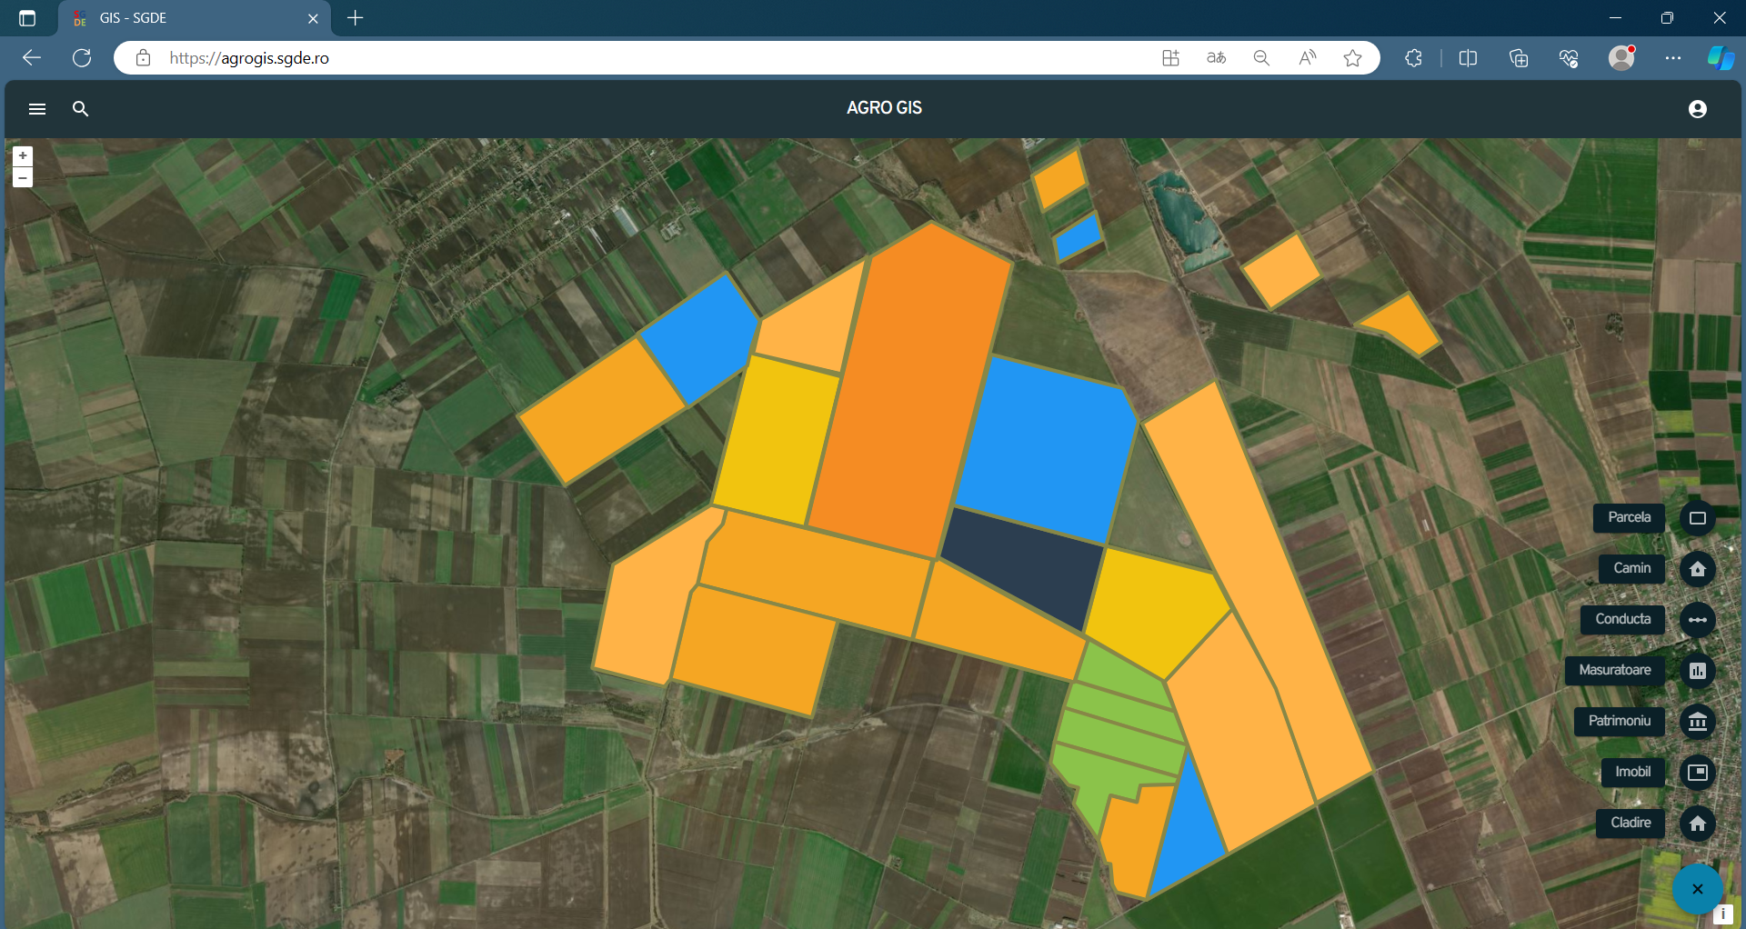The image size is (1746, 929).
Task: Click the Patrimoniu text label
Action: pyautogui.click(x=1619, y=722)
